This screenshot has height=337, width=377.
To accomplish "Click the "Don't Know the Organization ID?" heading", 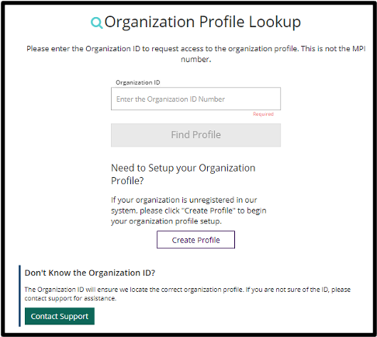I will click(x=90, y=273).
